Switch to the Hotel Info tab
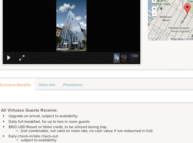The image size is (193, 143). tap(47, 85)
